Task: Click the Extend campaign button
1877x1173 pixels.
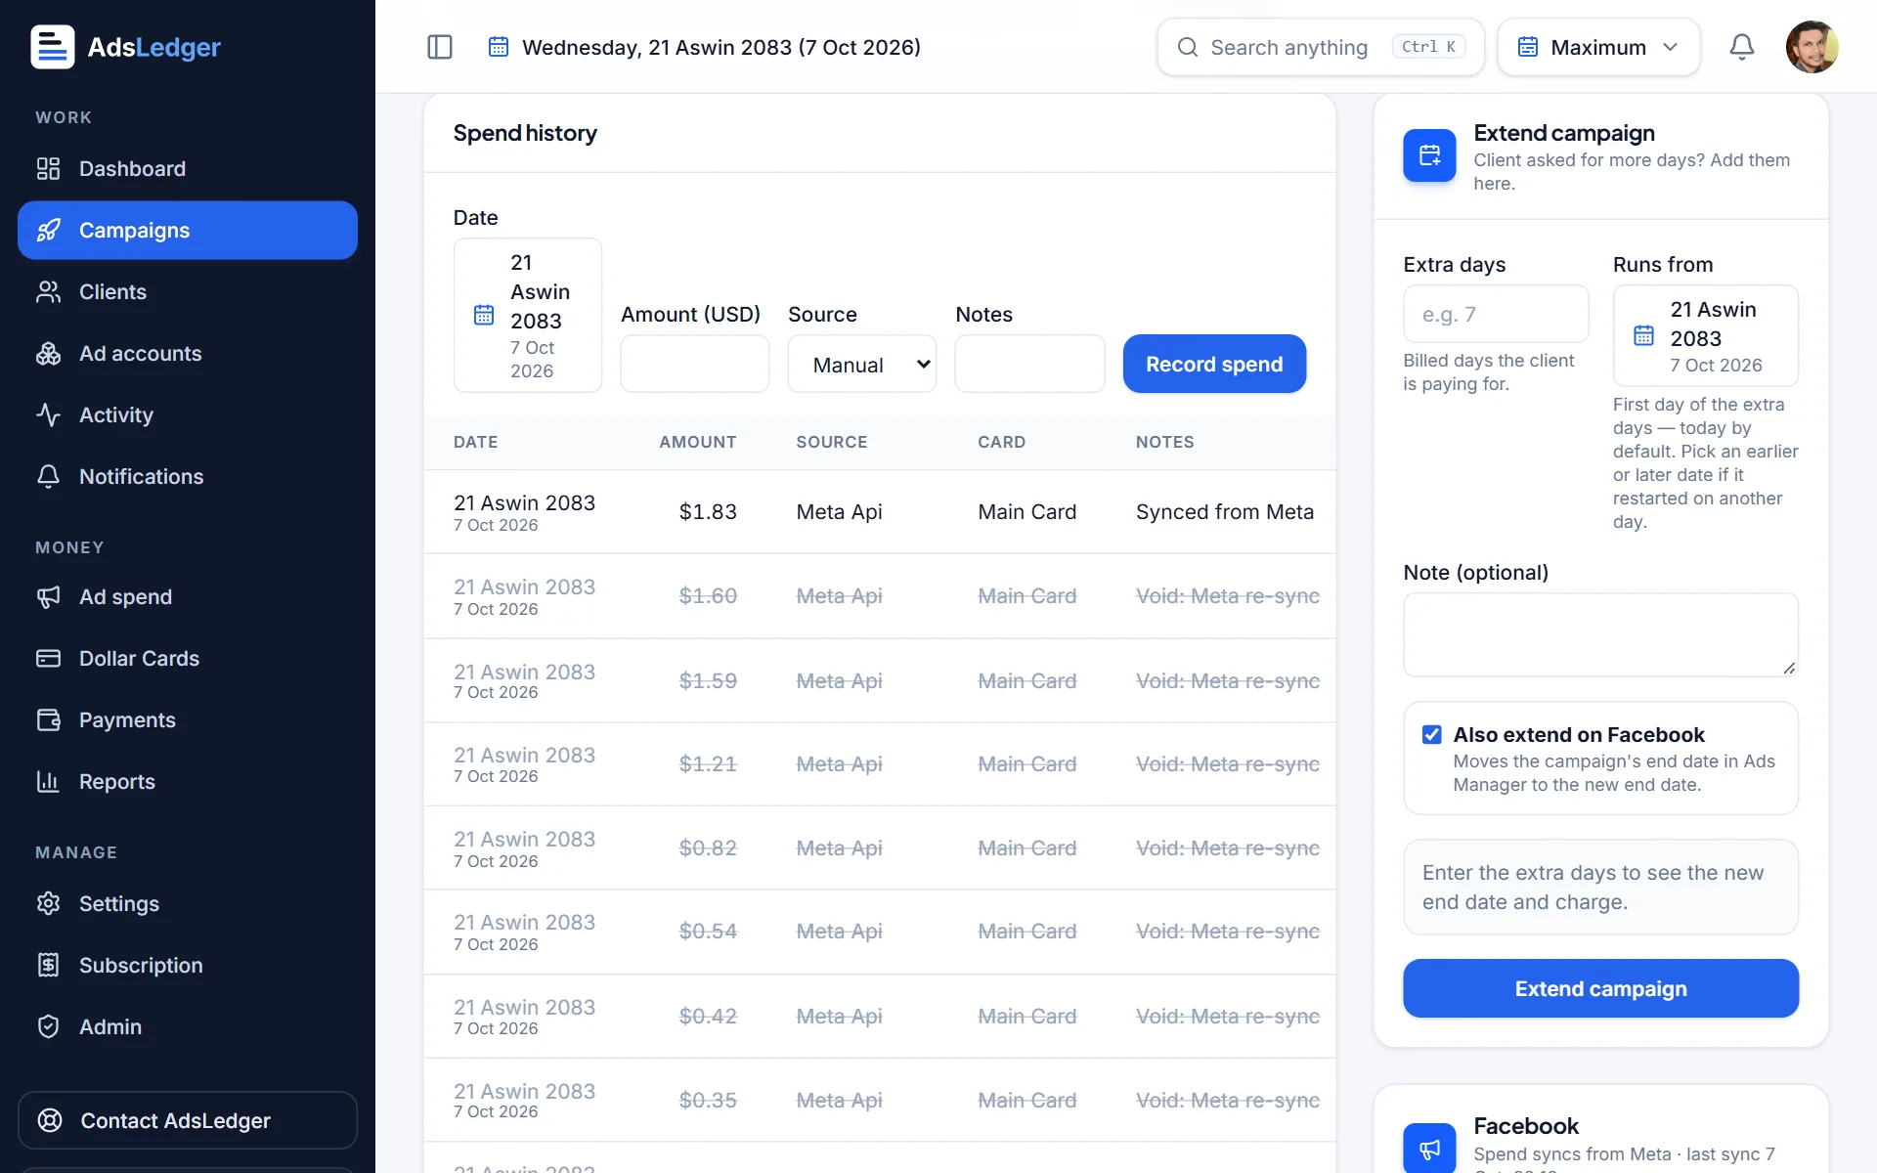Action: [x=1600, y=988]
